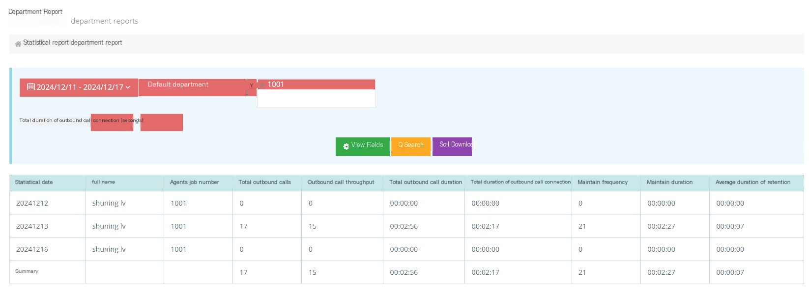Screen dimensions: 809x290
Task: Click Summary row average retention 00:00:07
Action: click(730, 272)
